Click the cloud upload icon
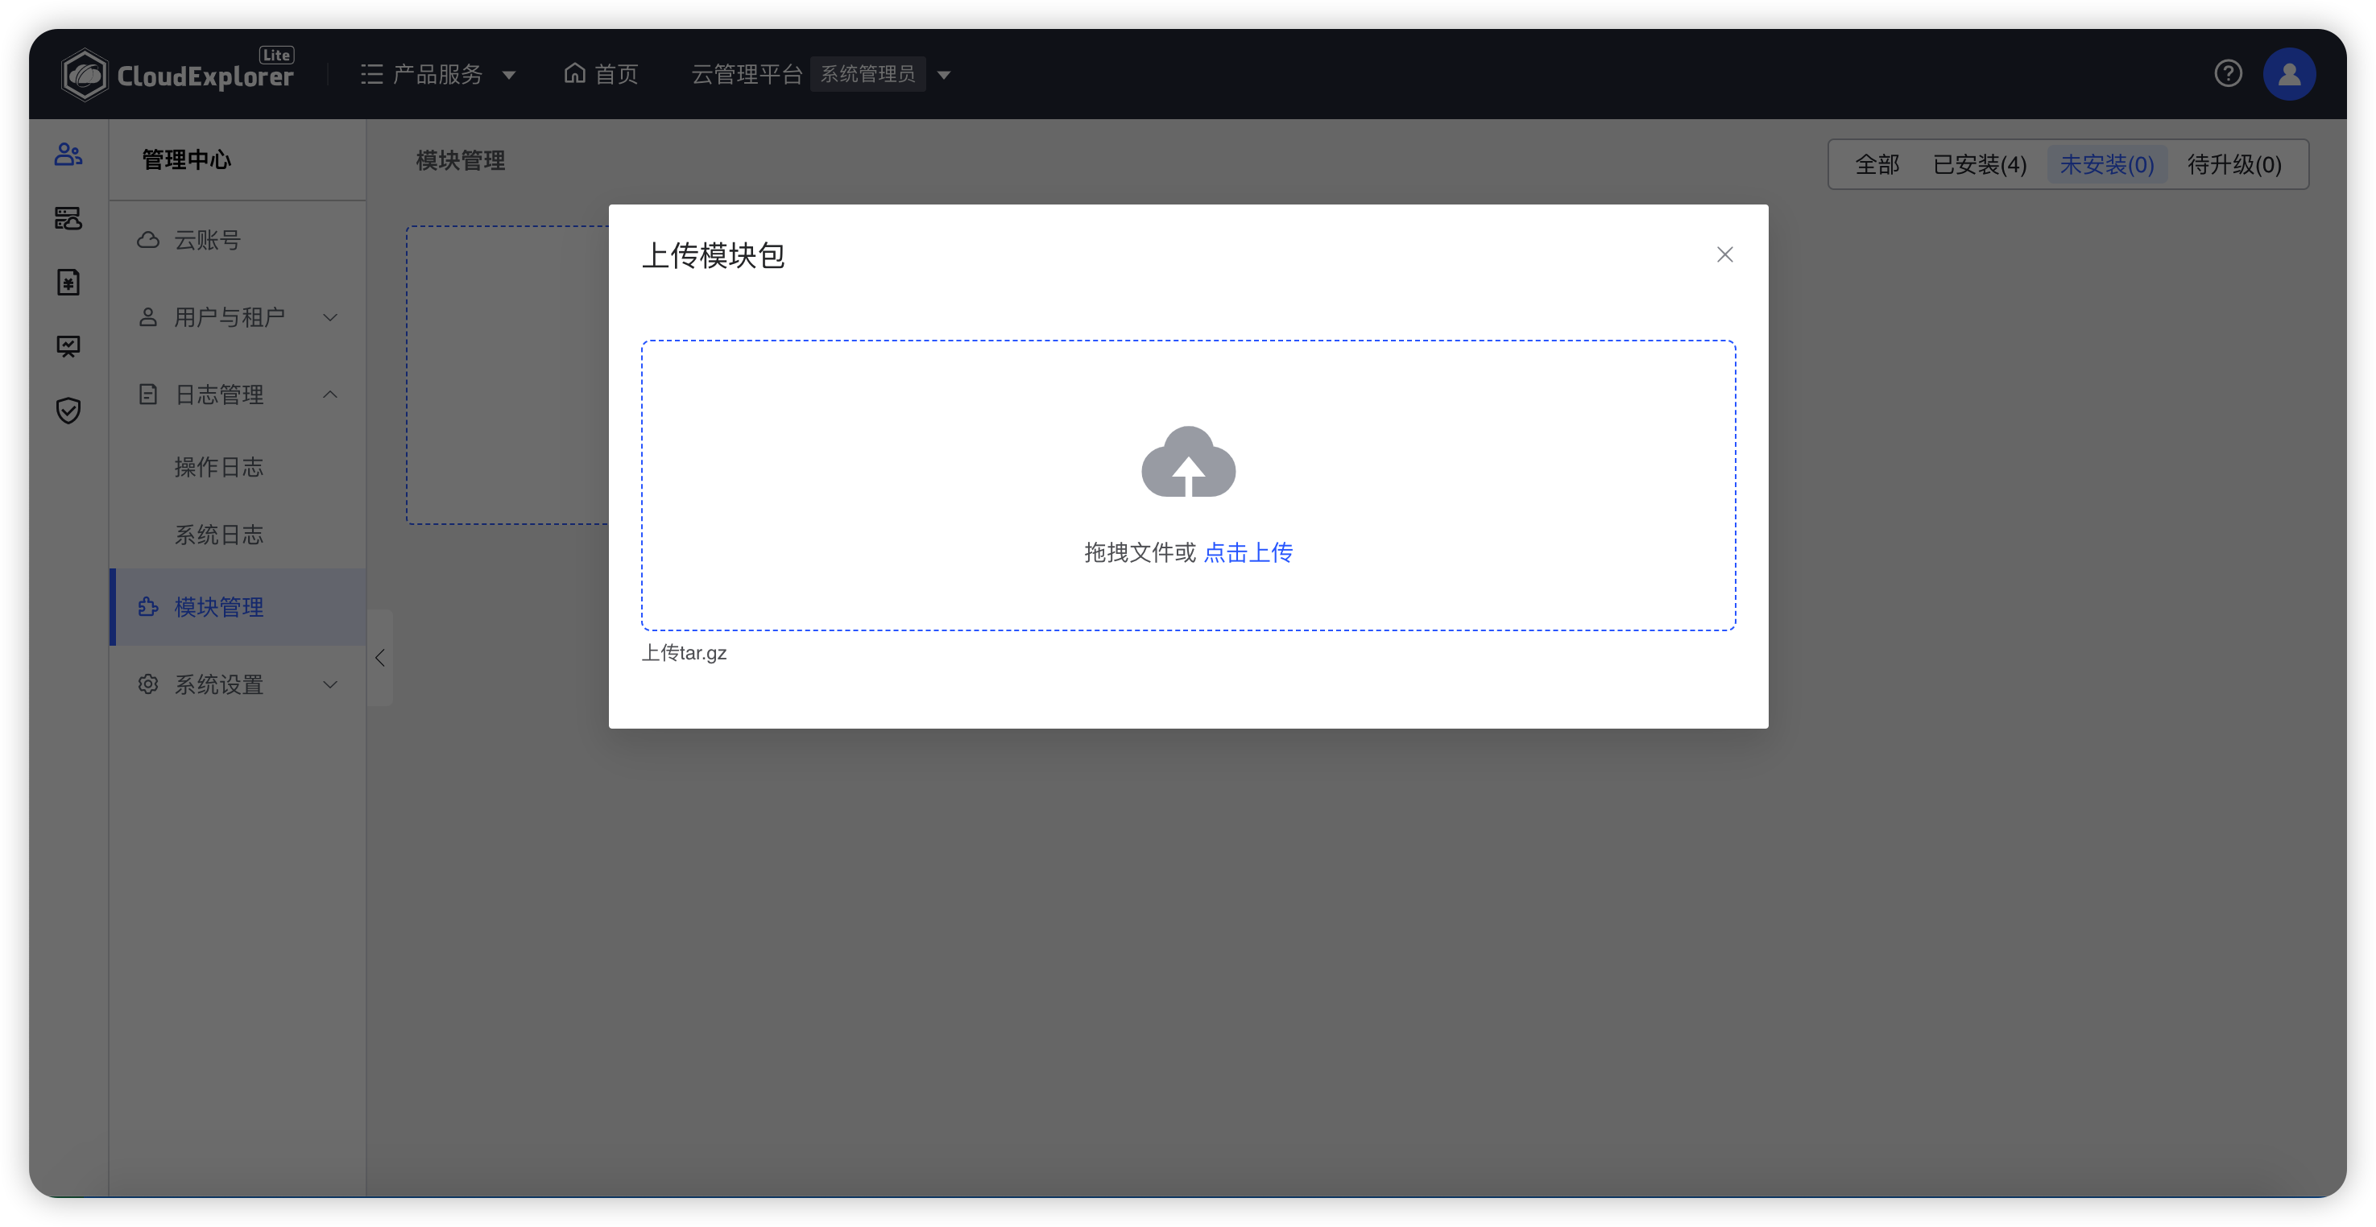 [1188, 461]
